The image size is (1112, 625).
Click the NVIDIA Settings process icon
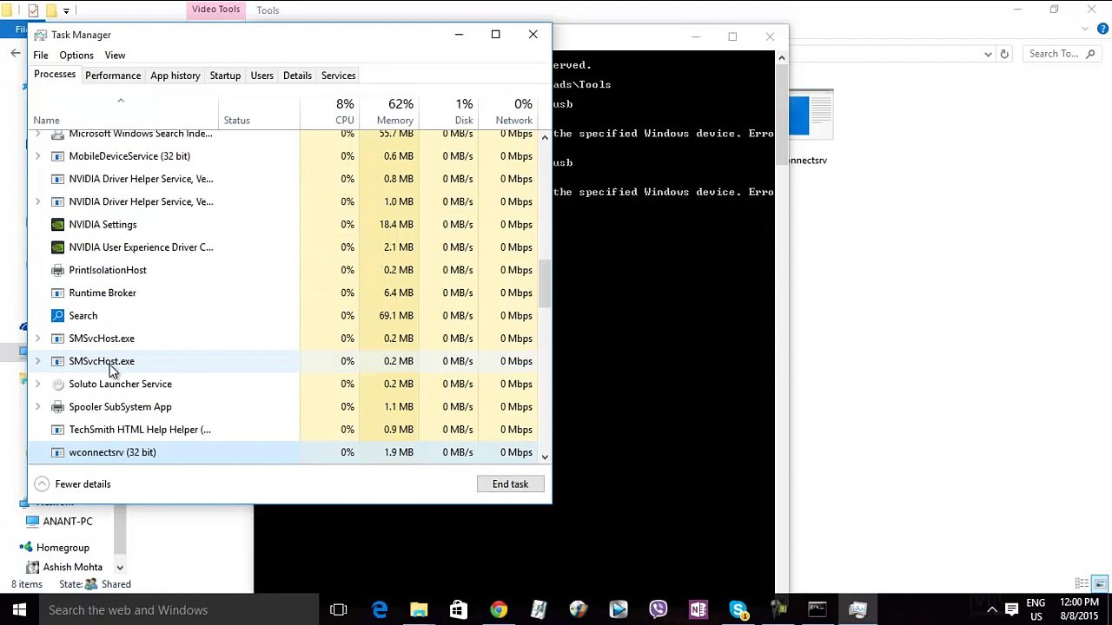coord(57,224)
